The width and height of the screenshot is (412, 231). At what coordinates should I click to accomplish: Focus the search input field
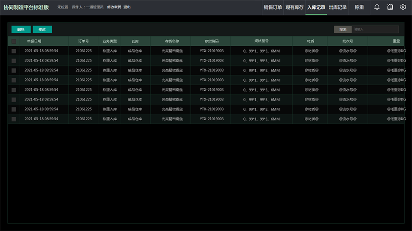click(x=375, y=30)
